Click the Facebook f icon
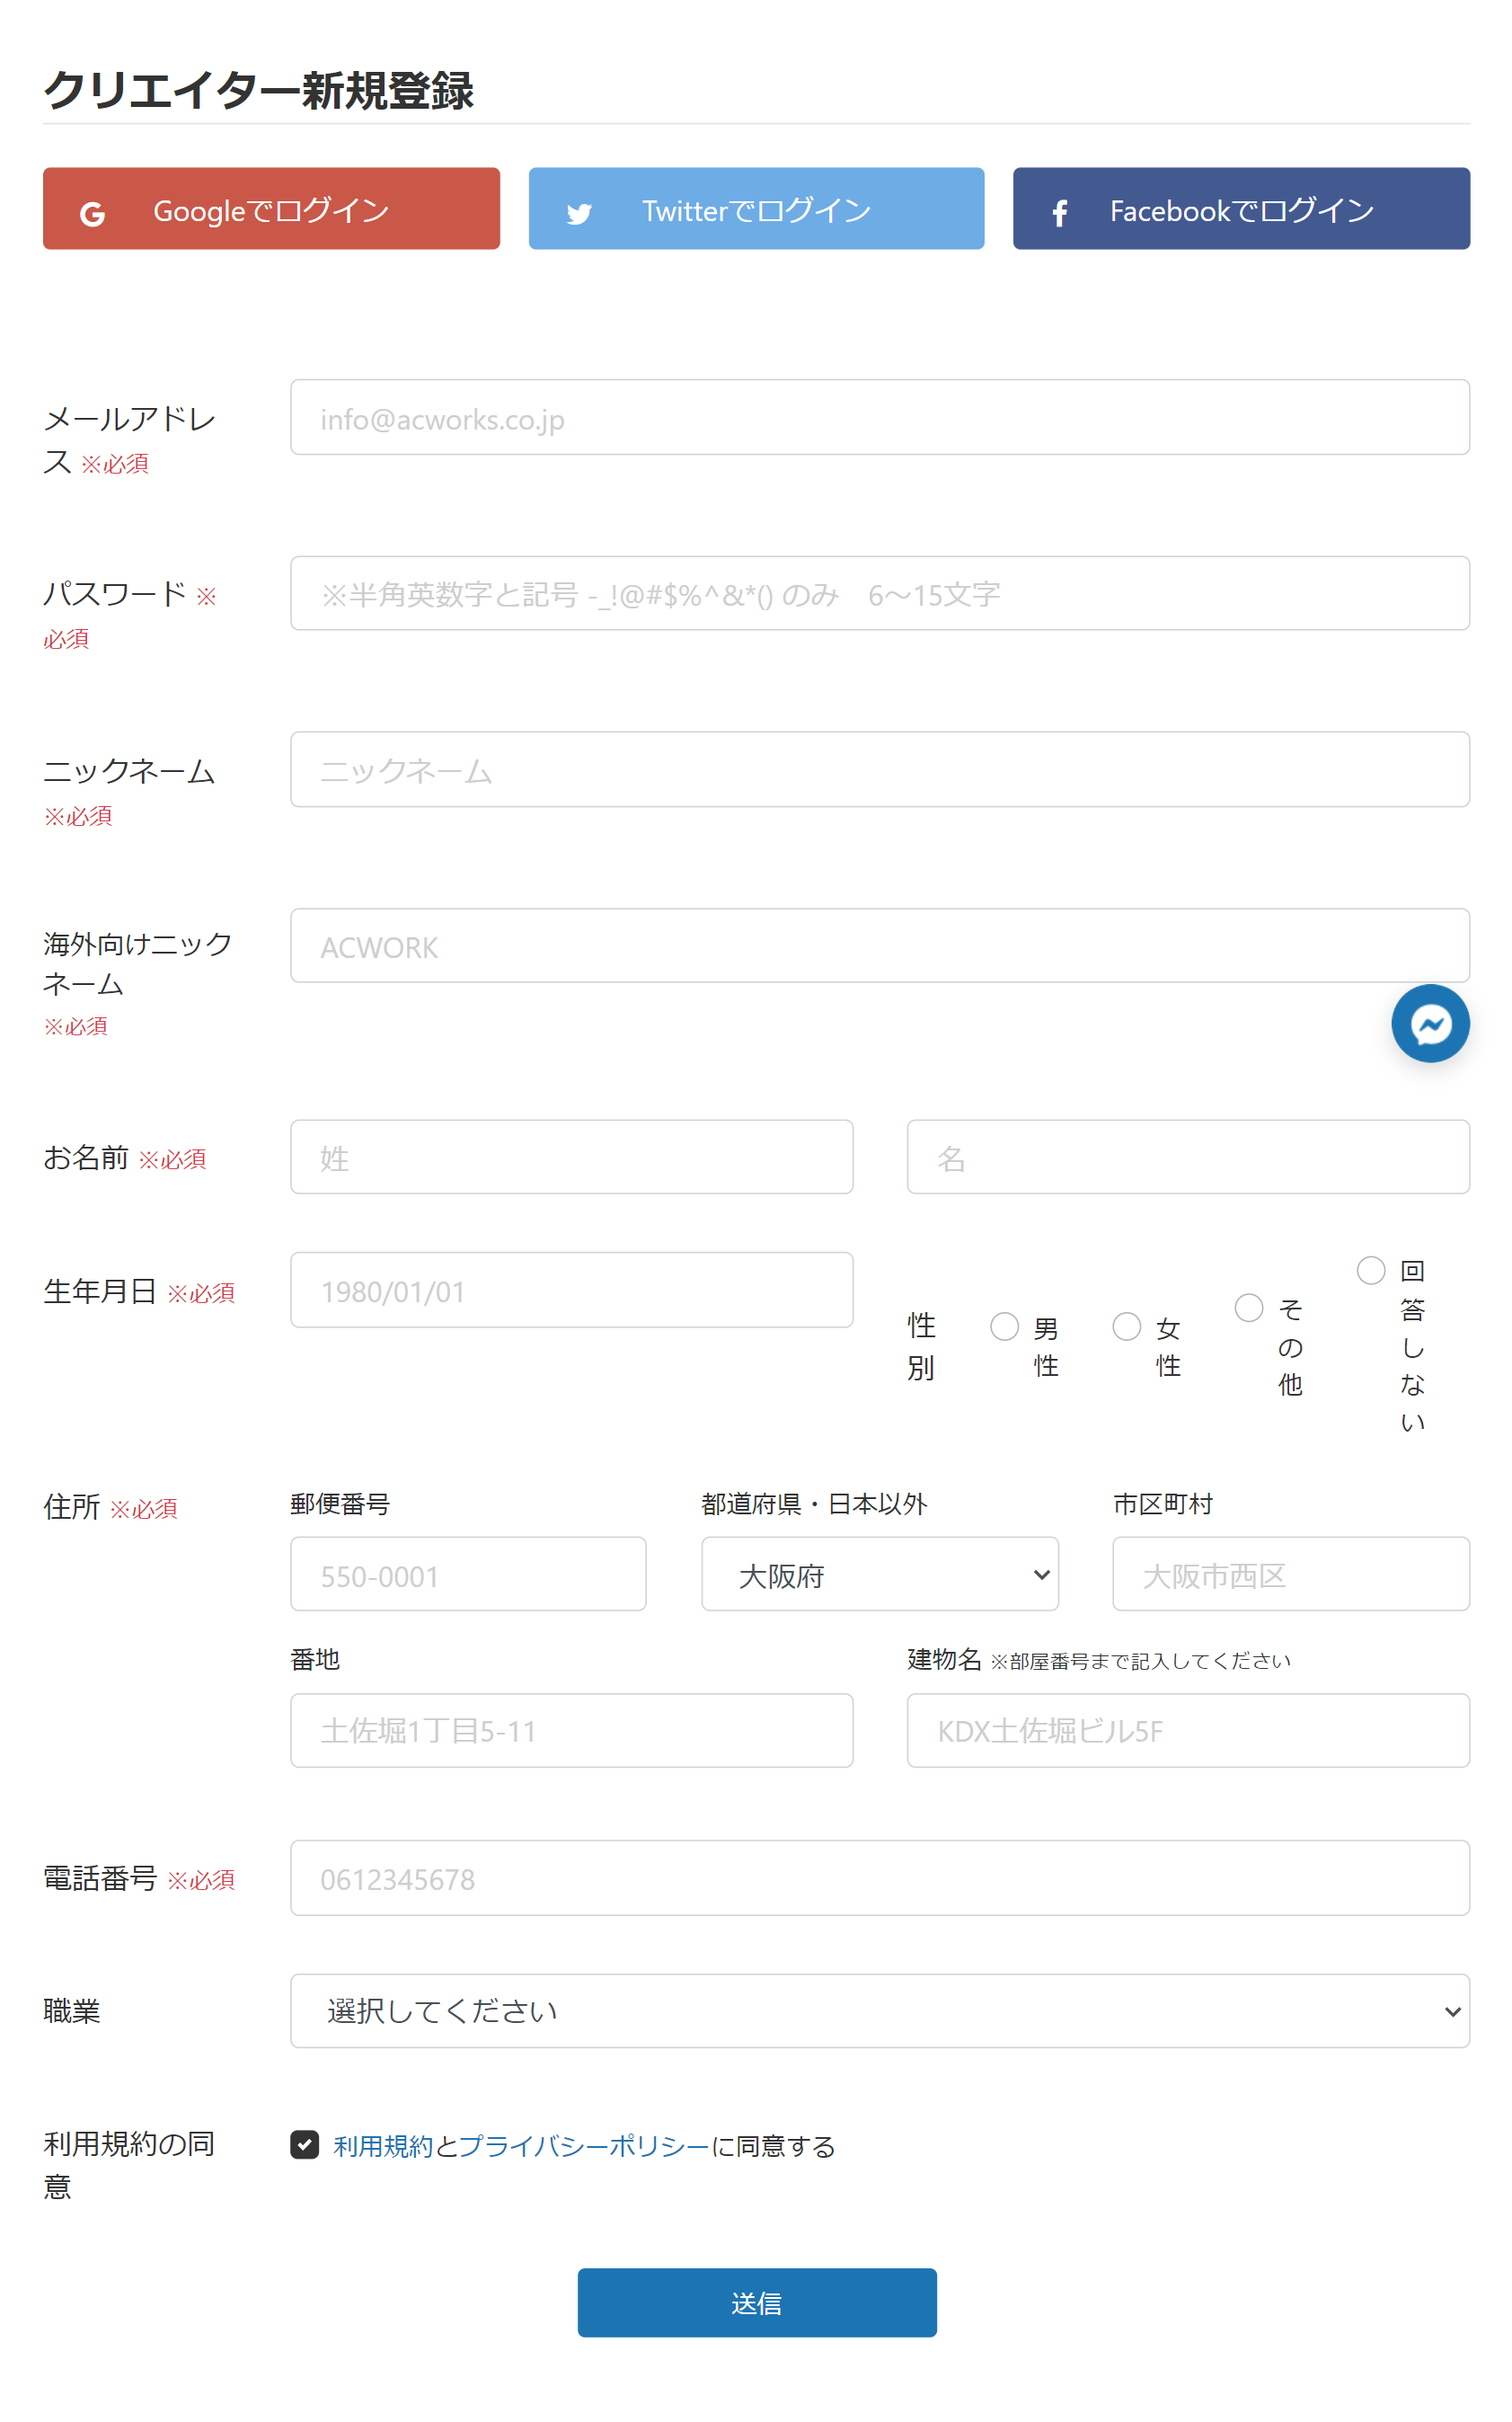 point(1059,213)
